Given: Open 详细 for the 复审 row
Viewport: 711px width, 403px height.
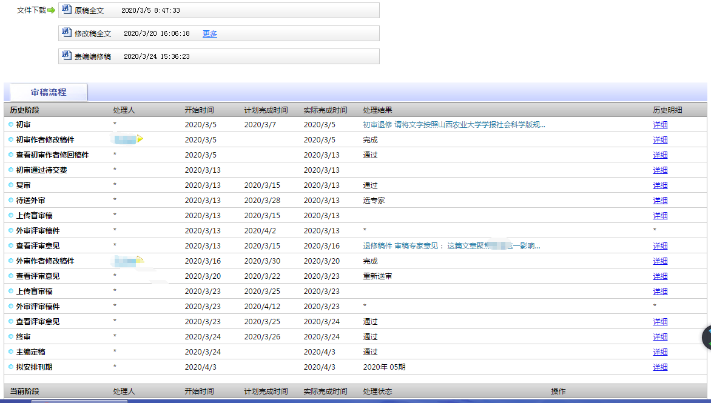Looking at the screenshot, I should [x=660, y=185].
